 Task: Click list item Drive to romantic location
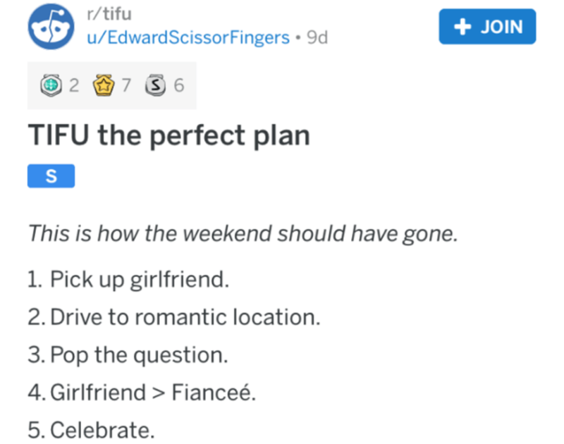click(x=175, y=317)
